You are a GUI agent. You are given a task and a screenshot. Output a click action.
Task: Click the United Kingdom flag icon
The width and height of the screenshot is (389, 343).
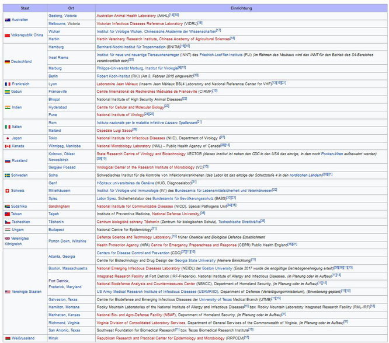(x=8, y=239)
